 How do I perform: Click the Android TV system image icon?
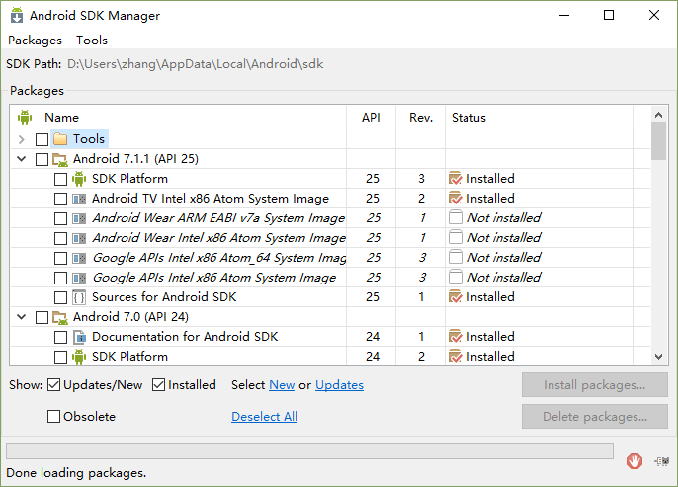[x=79, y=199]
